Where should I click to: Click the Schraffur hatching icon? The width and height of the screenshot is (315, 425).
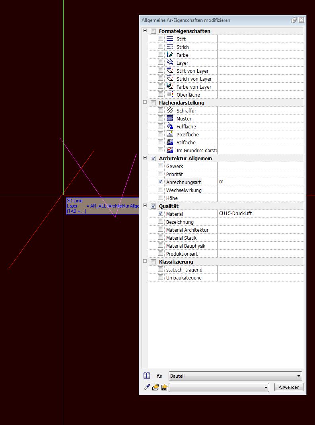170,110
